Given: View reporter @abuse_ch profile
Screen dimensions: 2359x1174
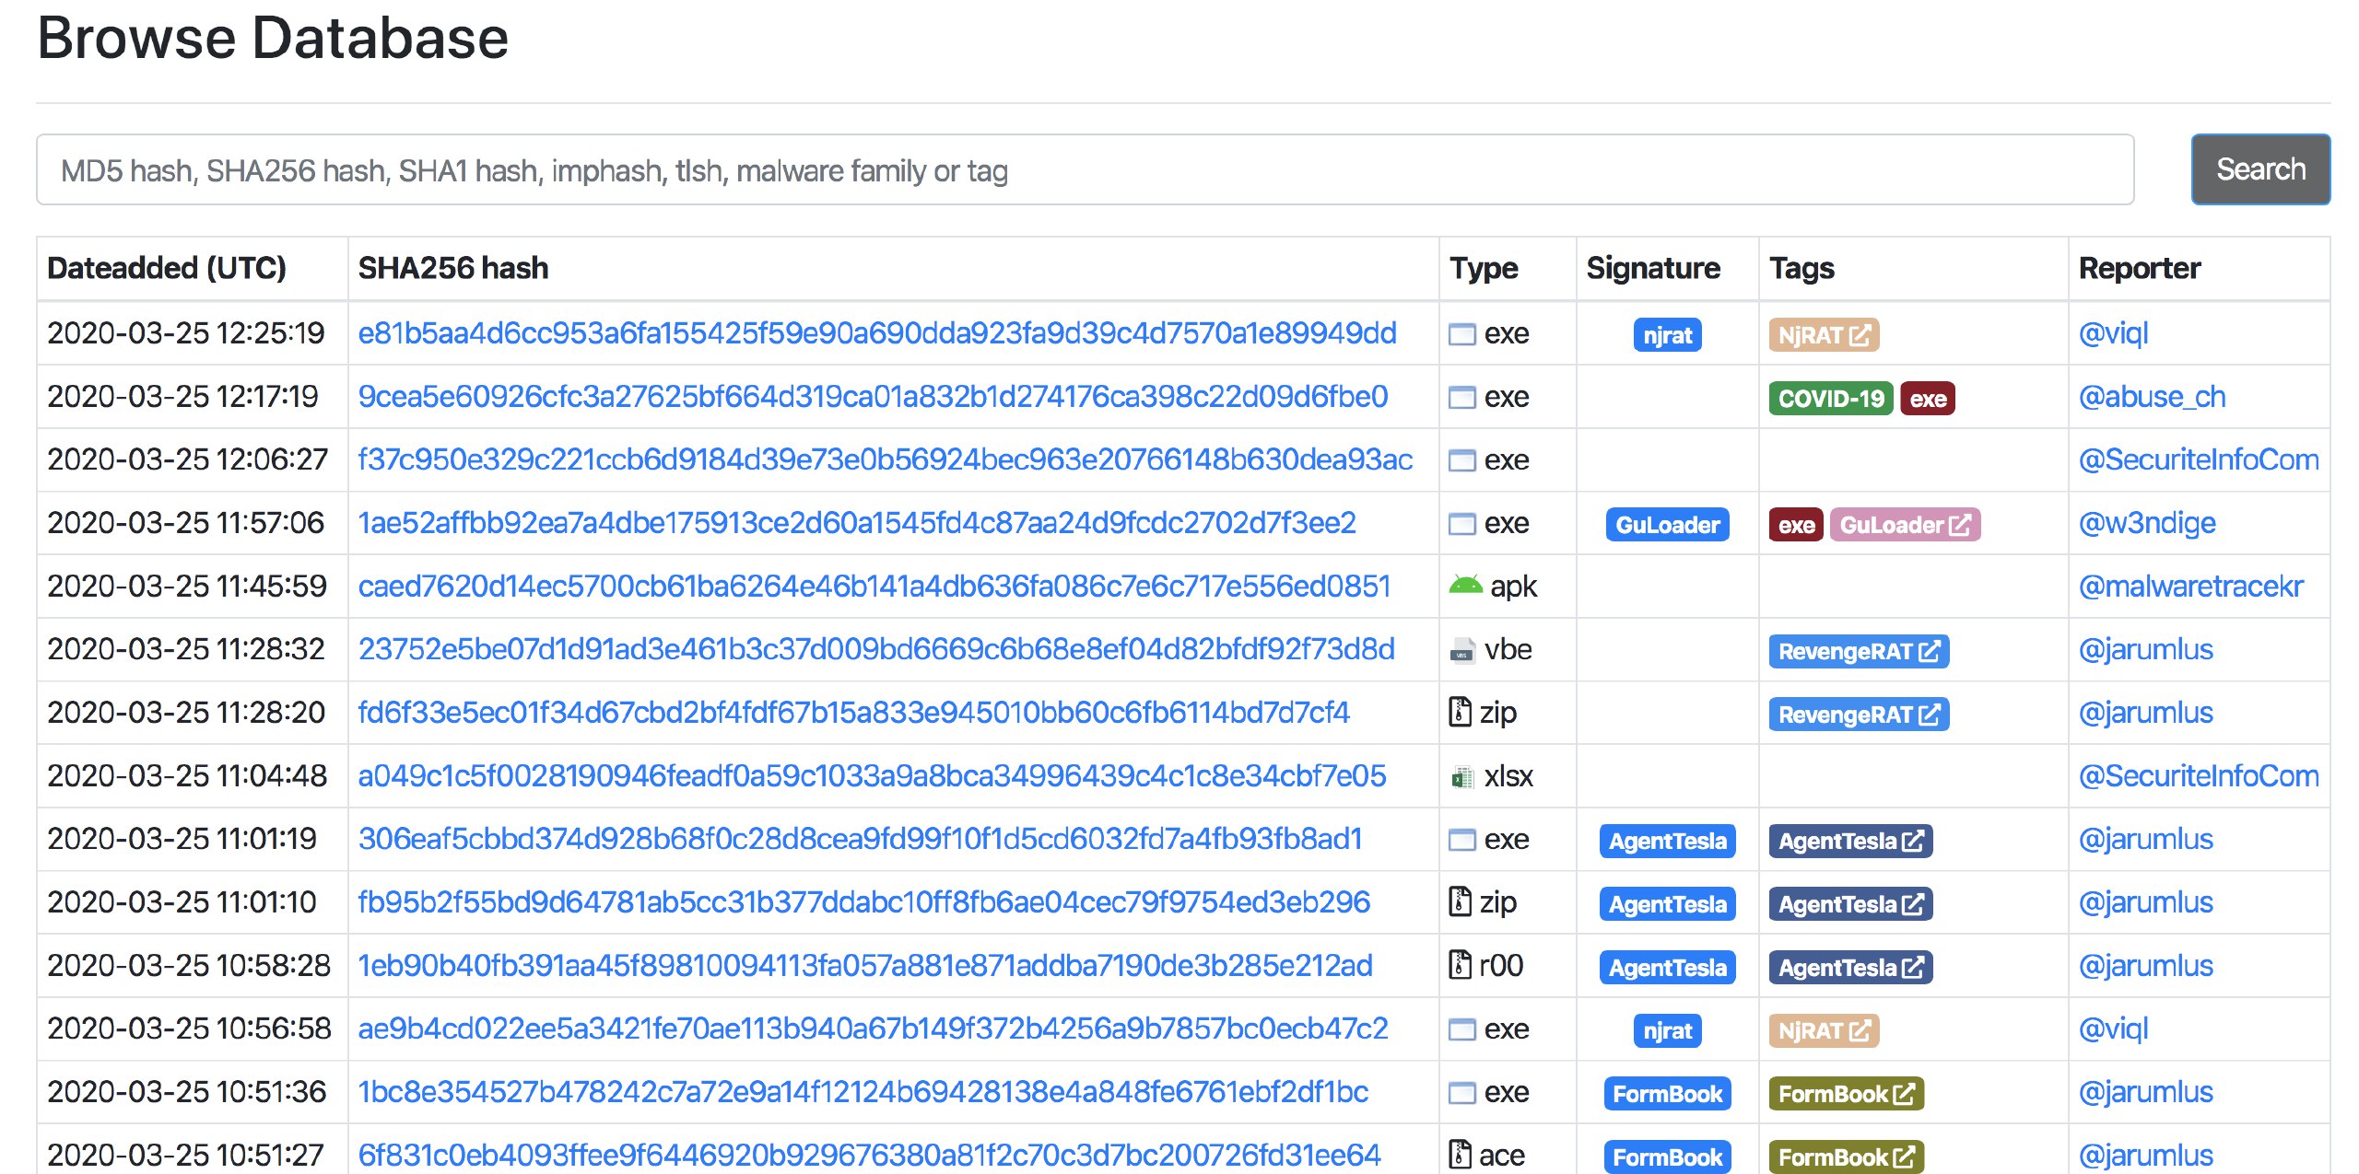Looking at the screenshot, I should tap(2152, 397).
